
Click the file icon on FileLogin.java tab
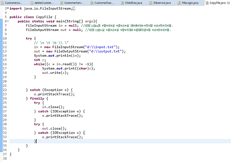(179, 3)
